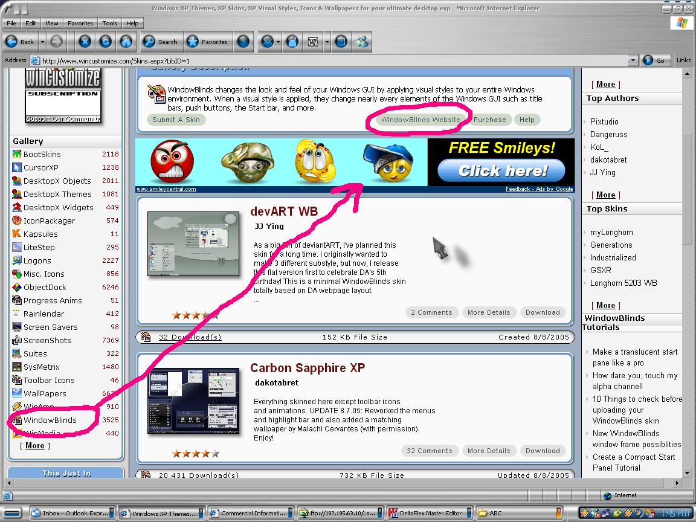Click the ObjectDock gallery icon
The width and height of the screenshot is (696, 522).
click(17, 287)
